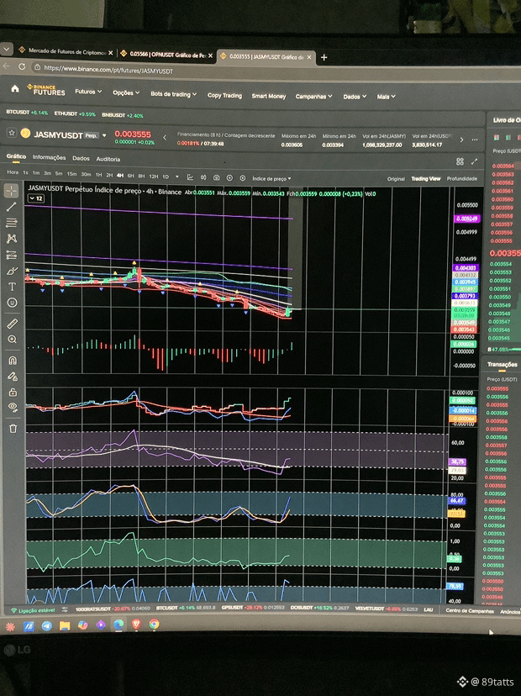Open Smart Money link
The height and width of the screenshot is (696, 521).
(269, 96)
